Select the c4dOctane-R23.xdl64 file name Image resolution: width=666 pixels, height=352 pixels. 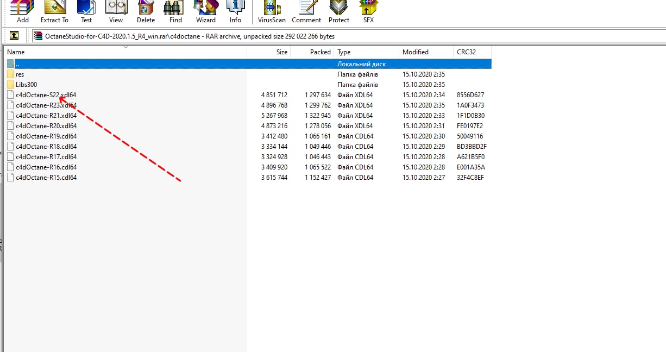[x=46, y=105]
